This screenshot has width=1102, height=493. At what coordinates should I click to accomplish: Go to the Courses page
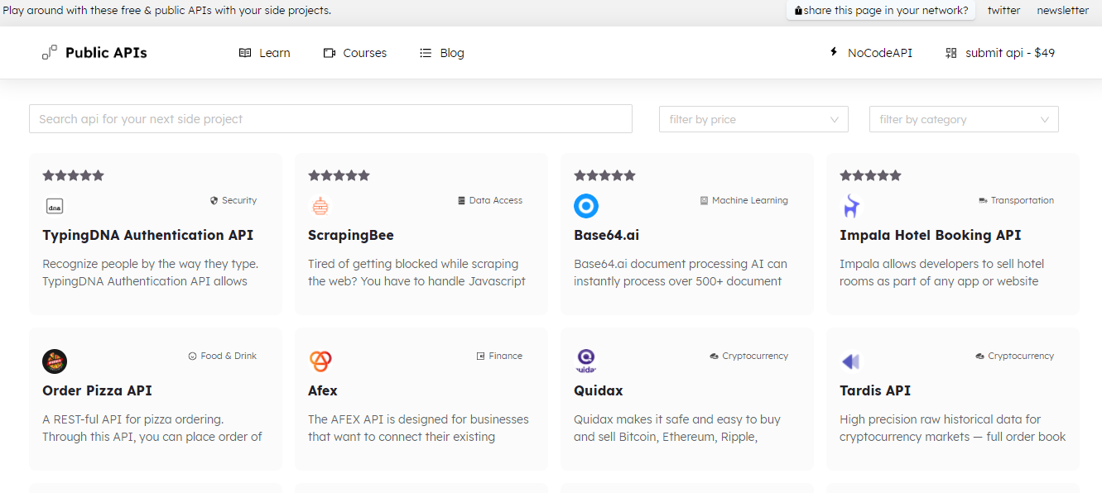pos(355,53)
